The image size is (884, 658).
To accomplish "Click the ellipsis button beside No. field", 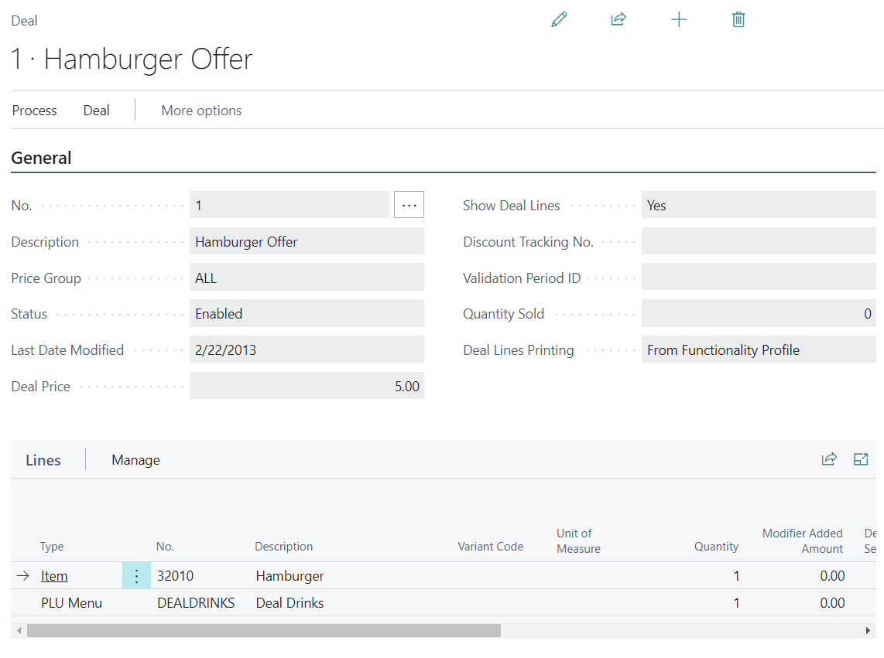I will coord(409,205).
